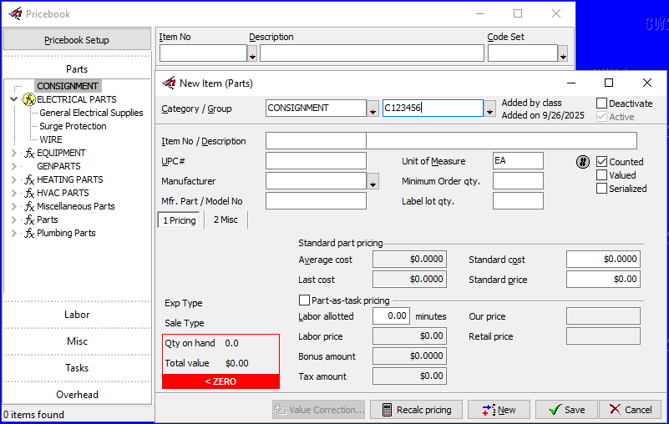Switch to the 2 Misc tab
This screenshot has height=424, width=669.
[x=226, y=220]
